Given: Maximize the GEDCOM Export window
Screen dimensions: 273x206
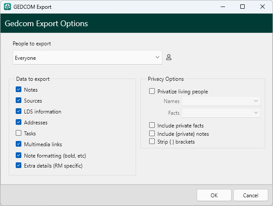Looking at the screenshot, I should (242, 7).
